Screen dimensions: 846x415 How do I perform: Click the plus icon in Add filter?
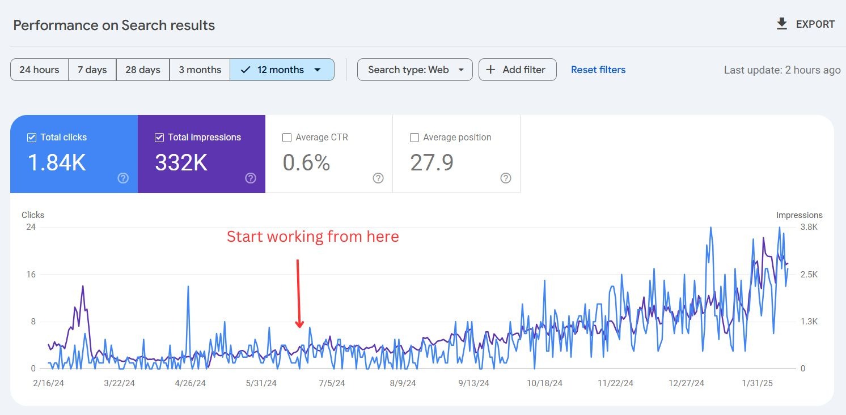(x=491, y=70)
